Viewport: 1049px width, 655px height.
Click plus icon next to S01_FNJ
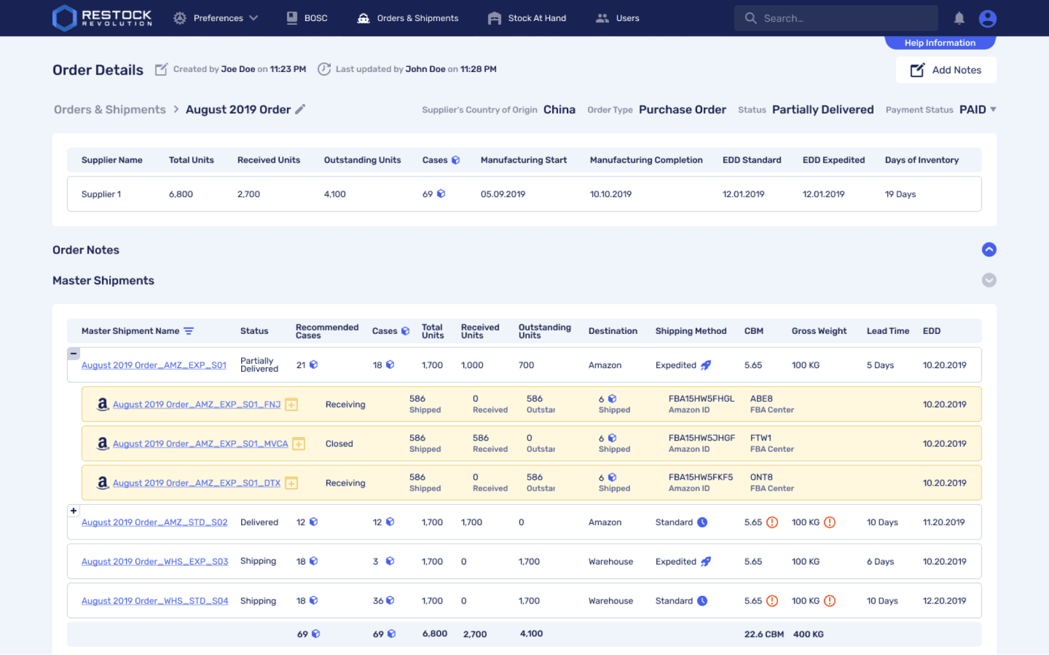pos(291,404)
